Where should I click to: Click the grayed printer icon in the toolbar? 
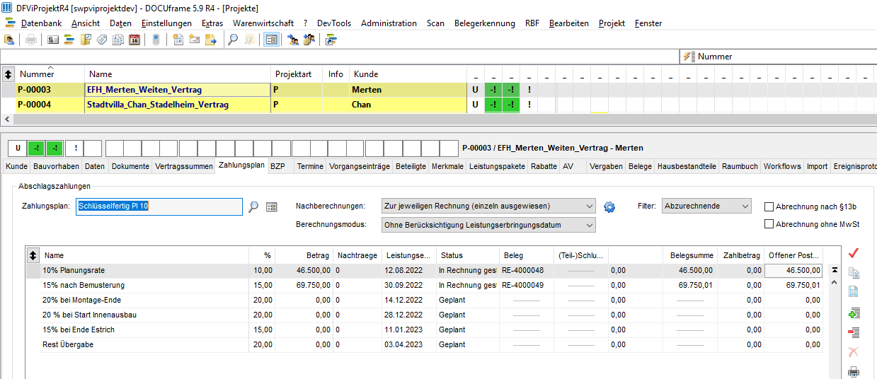click(31, 40)
